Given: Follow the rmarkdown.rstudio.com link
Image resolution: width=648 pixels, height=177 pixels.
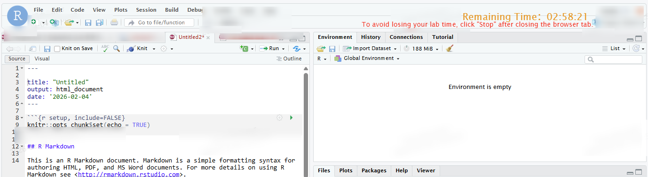Looking at the screenshot, I should click(129, 175).
